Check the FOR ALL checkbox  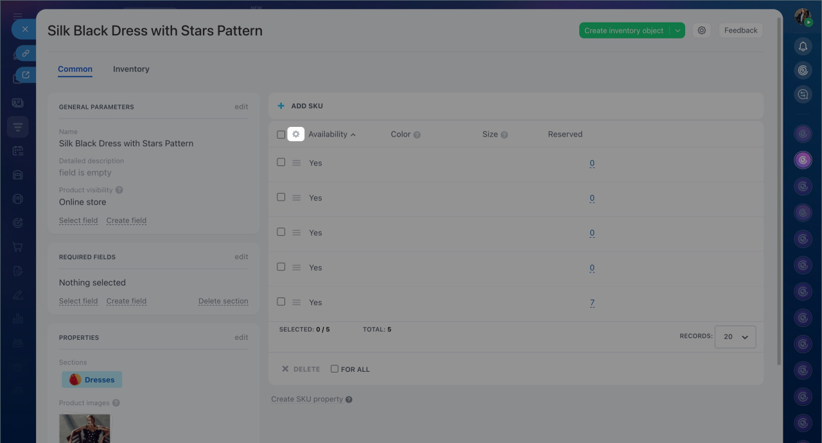pos(335,369)
